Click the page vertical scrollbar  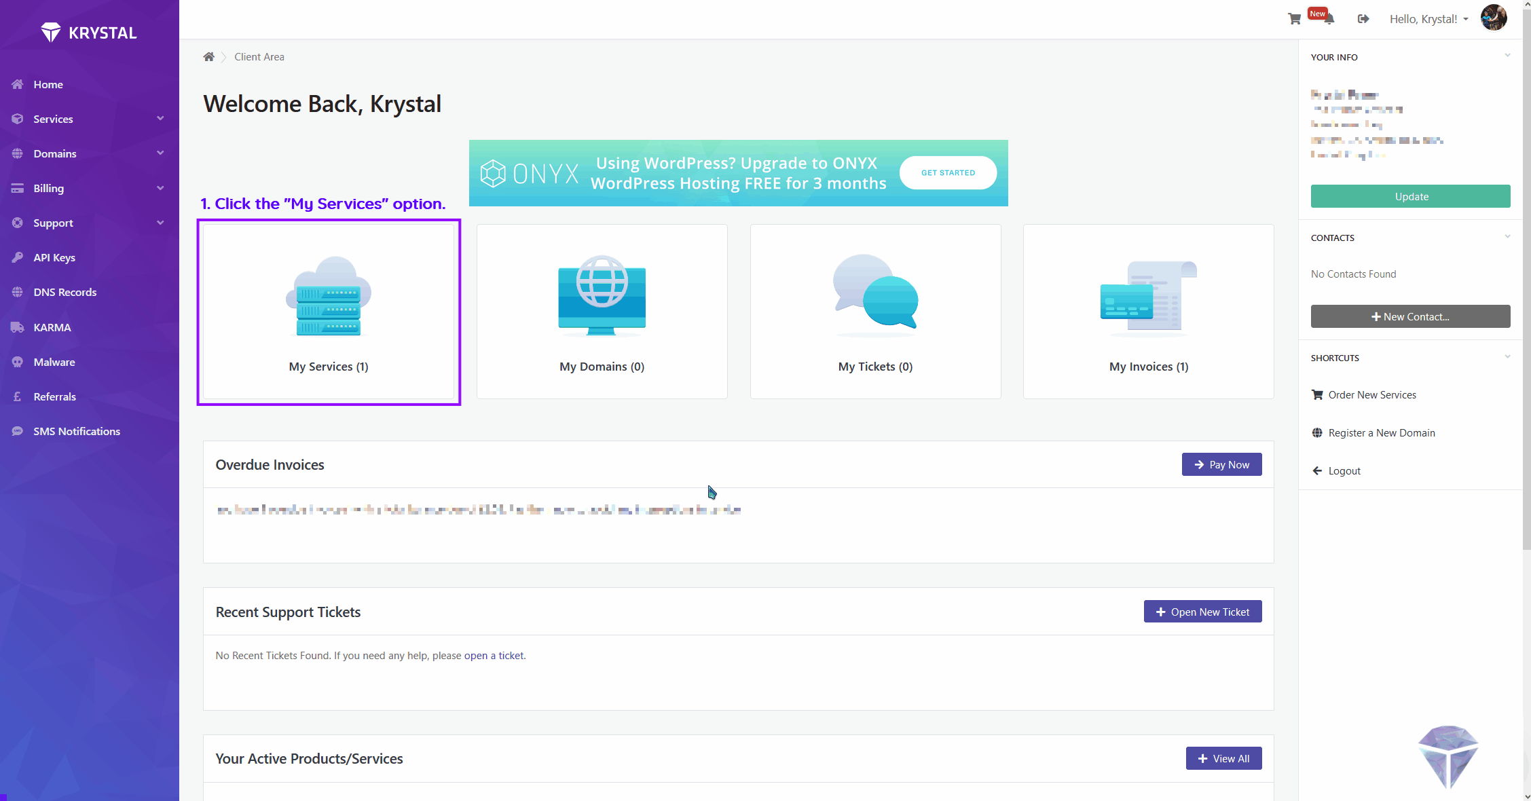(1526, 279)
